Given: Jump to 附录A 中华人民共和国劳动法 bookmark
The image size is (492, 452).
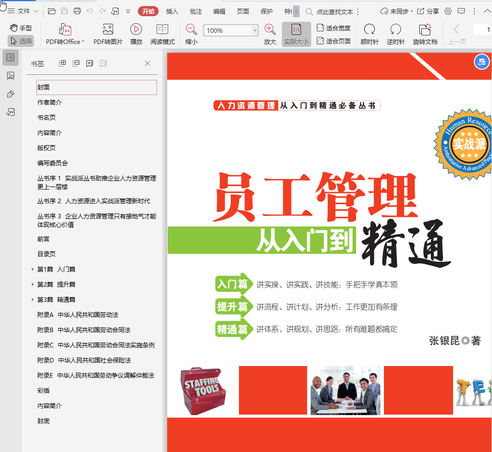Looking at the screenshot, I should tap(77, 315).
